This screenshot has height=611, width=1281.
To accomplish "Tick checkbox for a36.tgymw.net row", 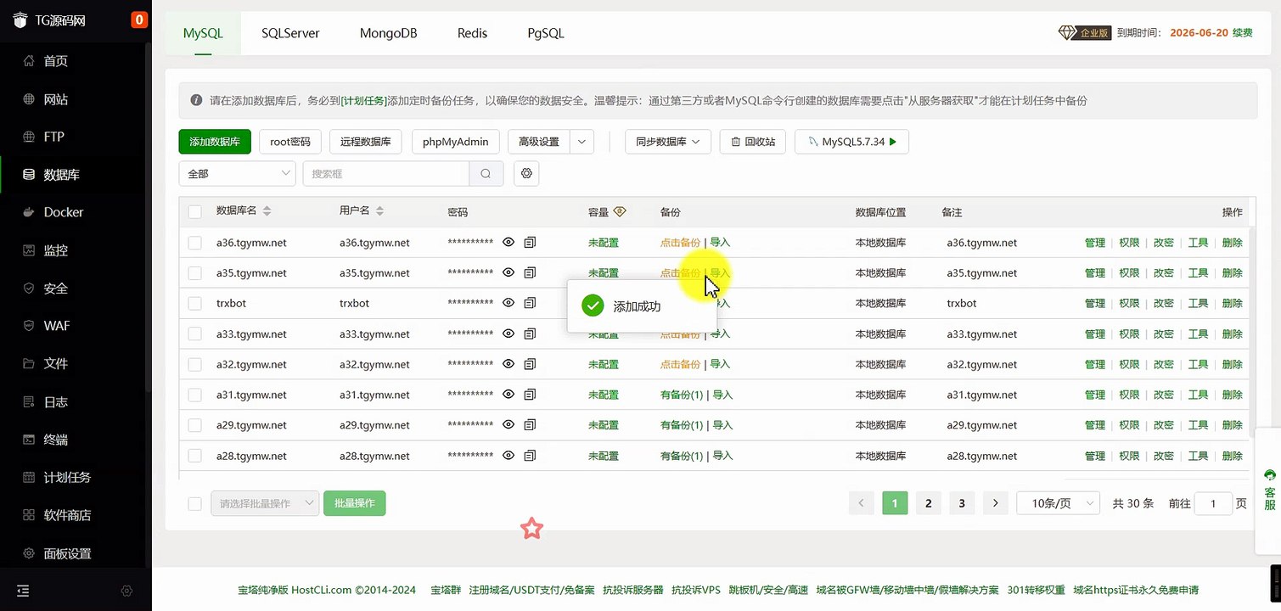I will tap(195, 243).
